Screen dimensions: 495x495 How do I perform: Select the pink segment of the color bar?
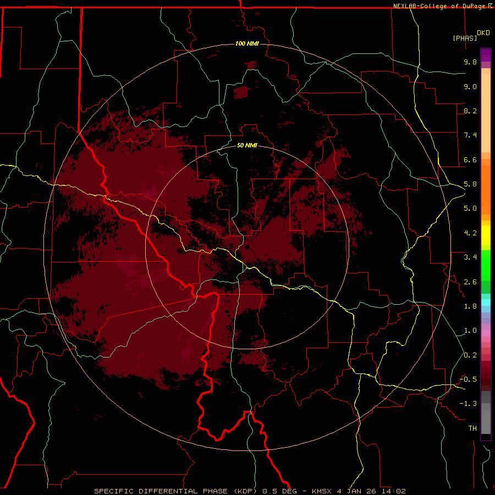tap(486, 333)
